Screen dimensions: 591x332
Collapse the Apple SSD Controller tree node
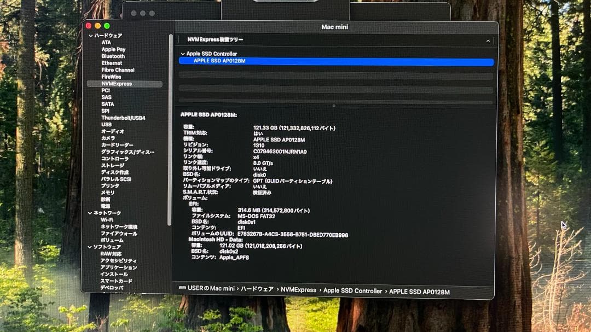click(x=183, y=54)
